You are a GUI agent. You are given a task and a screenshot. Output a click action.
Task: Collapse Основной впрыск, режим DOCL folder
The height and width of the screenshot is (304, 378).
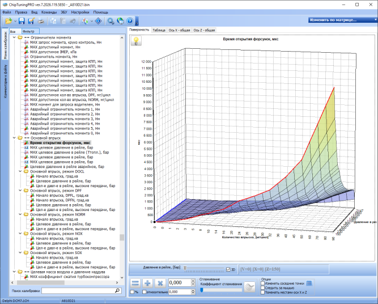tap(20, 171)
